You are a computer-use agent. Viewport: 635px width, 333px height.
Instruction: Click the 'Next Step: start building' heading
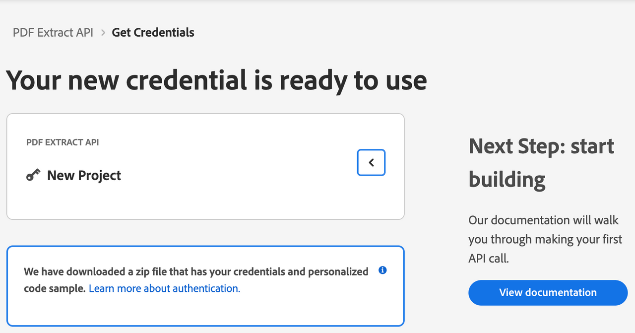[542, 163]
